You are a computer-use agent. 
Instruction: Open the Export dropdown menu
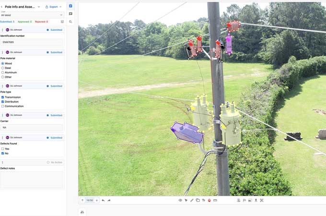click(53, 7)
